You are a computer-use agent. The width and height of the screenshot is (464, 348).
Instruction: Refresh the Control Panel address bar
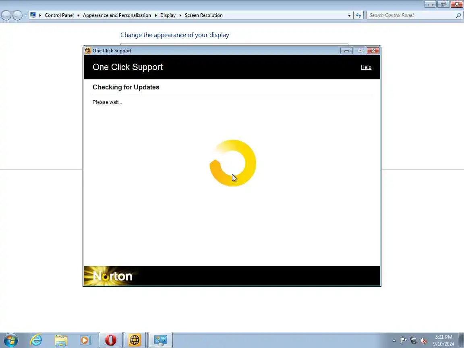pos(358,15)
